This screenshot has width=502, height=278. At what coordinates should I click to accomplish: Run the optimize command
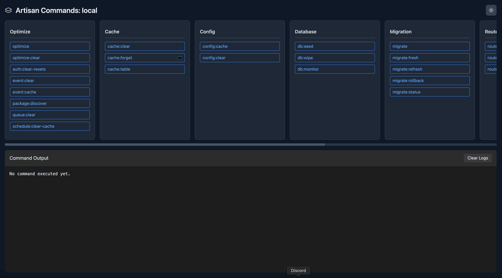[50, 46]
